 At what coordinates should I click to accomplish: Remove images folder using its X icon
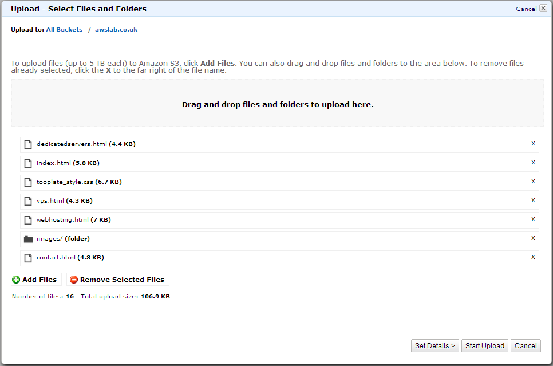(533, 238)
